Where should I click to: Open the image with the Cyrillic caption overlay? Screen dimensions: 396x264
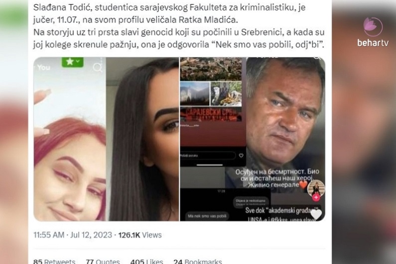pos(285,139)
